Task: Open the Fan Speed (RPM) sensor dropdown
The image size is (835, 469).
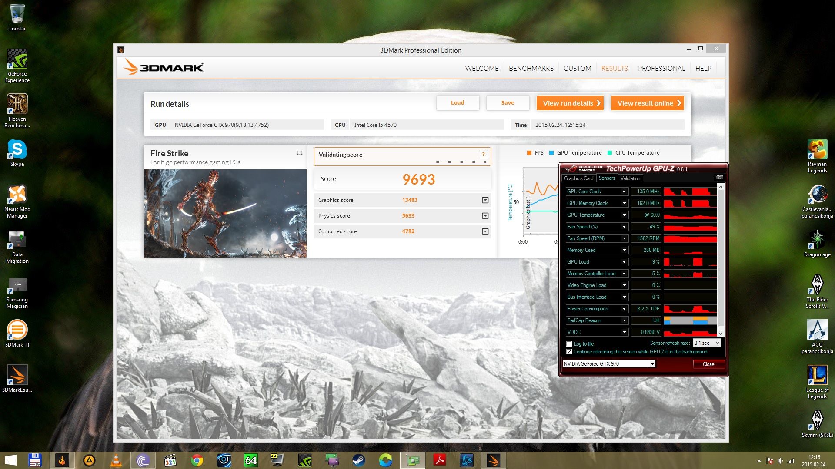Action: [624, 238]
